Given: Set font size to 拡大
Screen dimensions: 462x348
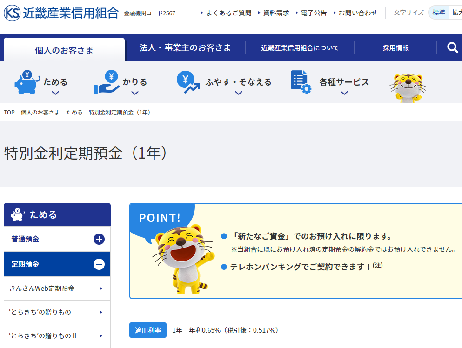Looking at the screenshot, I should (455, 13).
